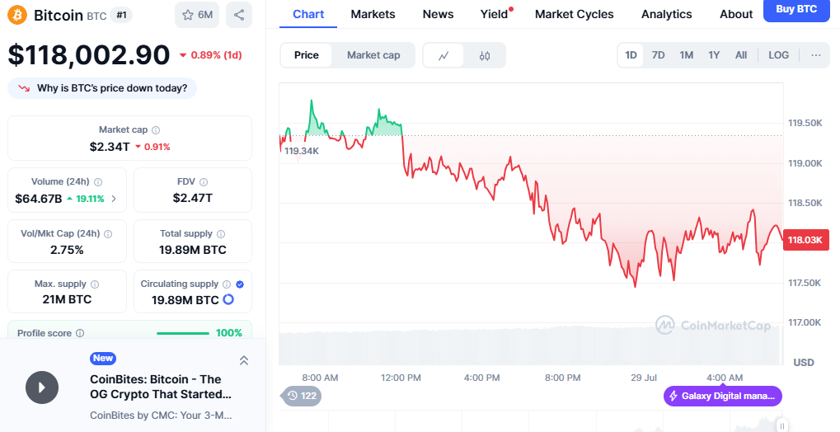The width and height of the screenshot is (840, 432).
Task: Expand Volume (24h) details arrow
Action: (114, 199)
